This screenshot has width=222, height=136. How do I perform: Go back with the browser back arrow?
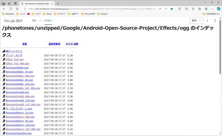point(4,9)
